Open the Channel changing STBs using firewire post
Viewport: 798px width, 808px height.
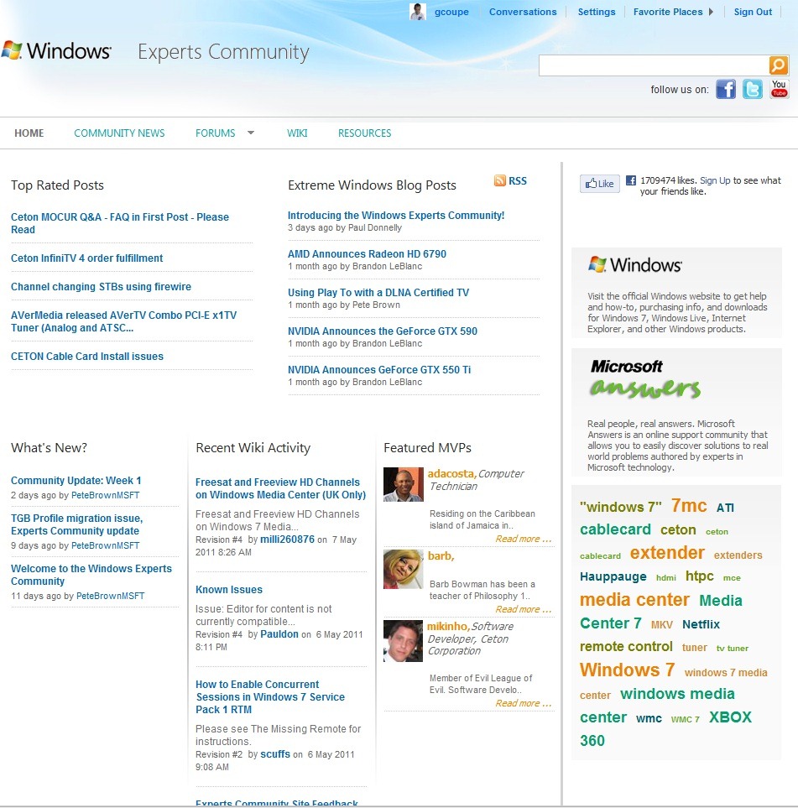click(101, 287)
